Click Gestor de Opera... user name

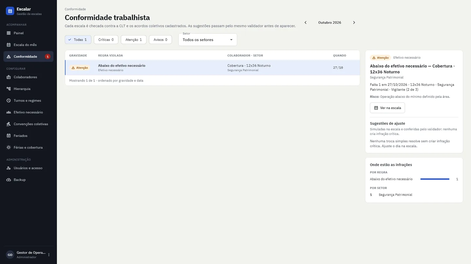point(31,253)
